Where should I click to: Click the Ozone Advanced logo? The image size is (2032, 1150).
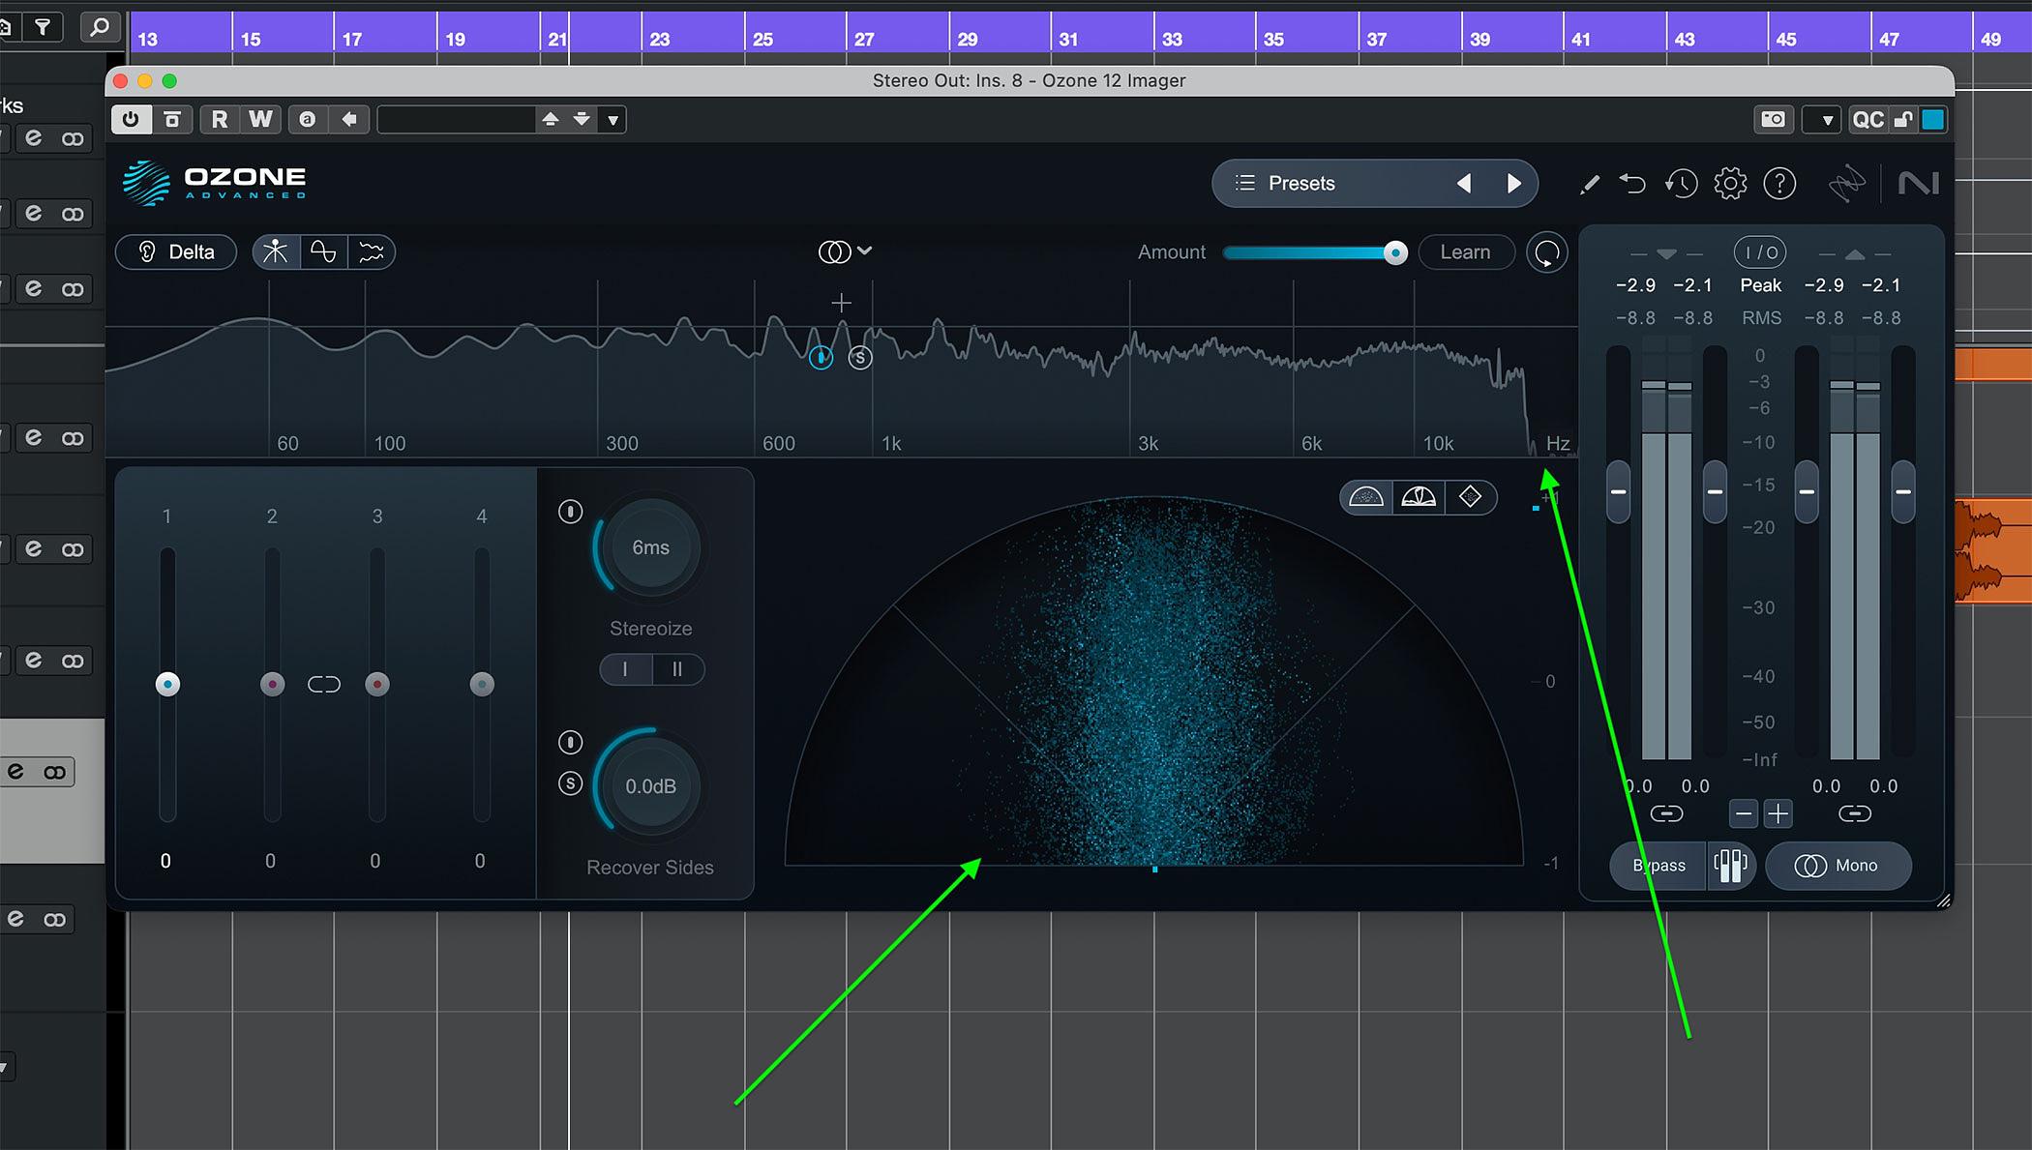point(215,183)
